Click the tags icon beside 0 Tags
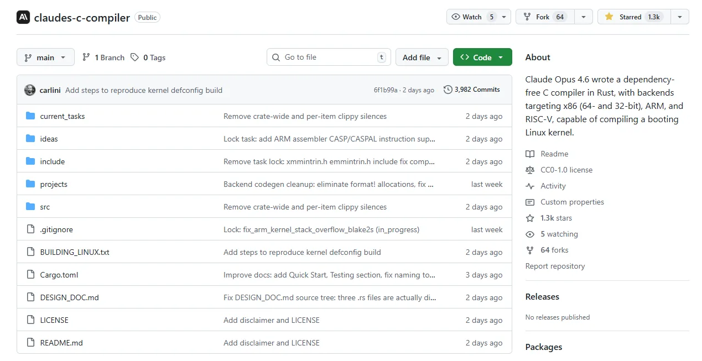The width and height of the screenshot is (702, 361). (x=134, y=57)
